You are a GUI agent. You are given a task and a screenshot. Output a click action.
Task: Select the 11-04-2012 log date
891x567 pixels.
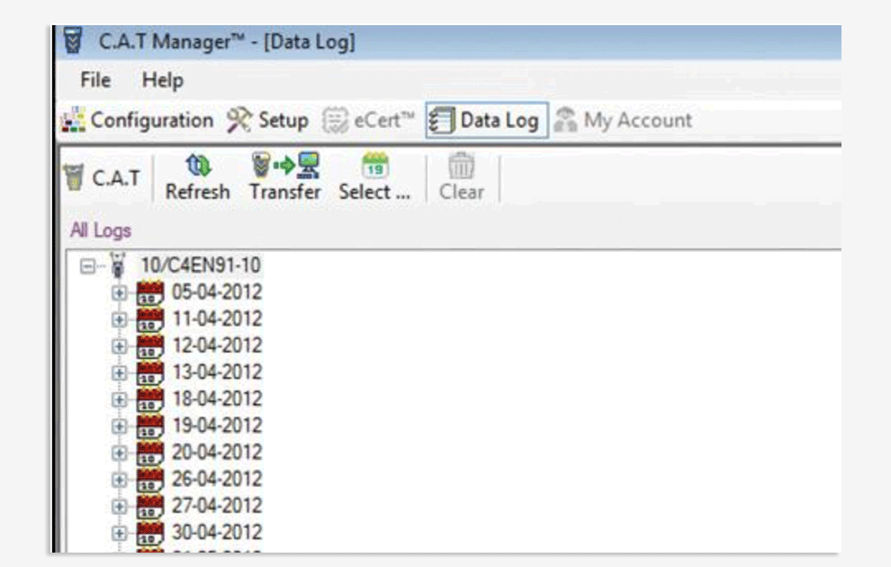coord(217,319)
